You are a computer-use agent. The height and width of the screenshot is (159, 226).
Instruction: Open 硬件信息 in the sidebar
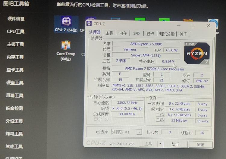point(16,19)
